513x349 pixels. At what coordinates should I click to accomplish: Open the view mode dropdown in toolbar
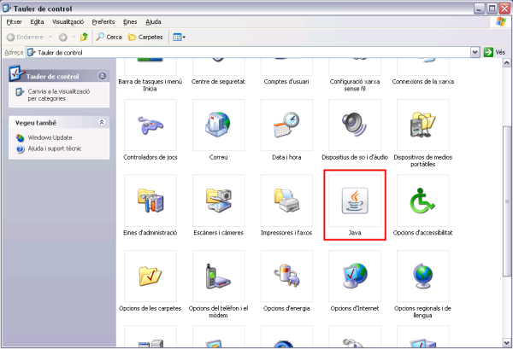(x=180, y=37)
